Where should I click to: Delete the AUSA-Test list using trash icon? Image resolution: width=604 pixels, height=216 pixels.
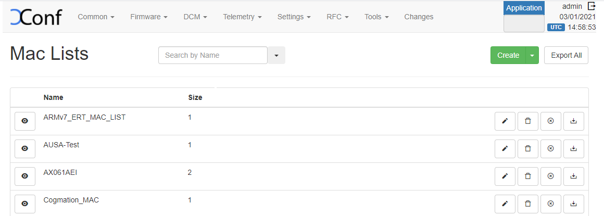[x=527, y=149]
